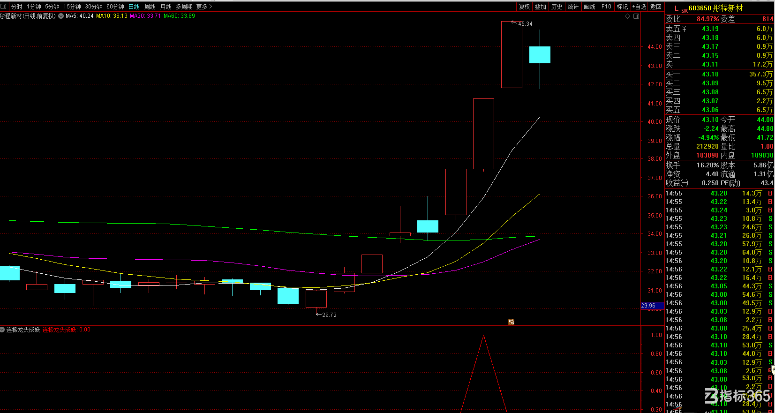Click the 外盘 value 103890
775x413 pixels.
tap(707, 155)
